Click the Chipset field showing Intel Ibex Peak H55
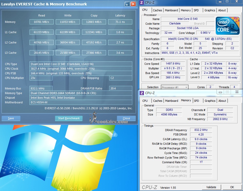The height and width of the screenshot is (191, 243). 81,98
